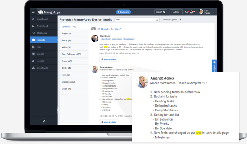Select the Questions (0) tab
This screenshot has height=144, width=247.
tap(74, 82)
